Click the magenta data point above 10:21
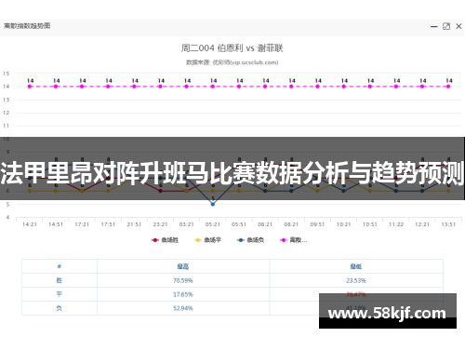Screen dimensions: 465x337 pos(343,87)
